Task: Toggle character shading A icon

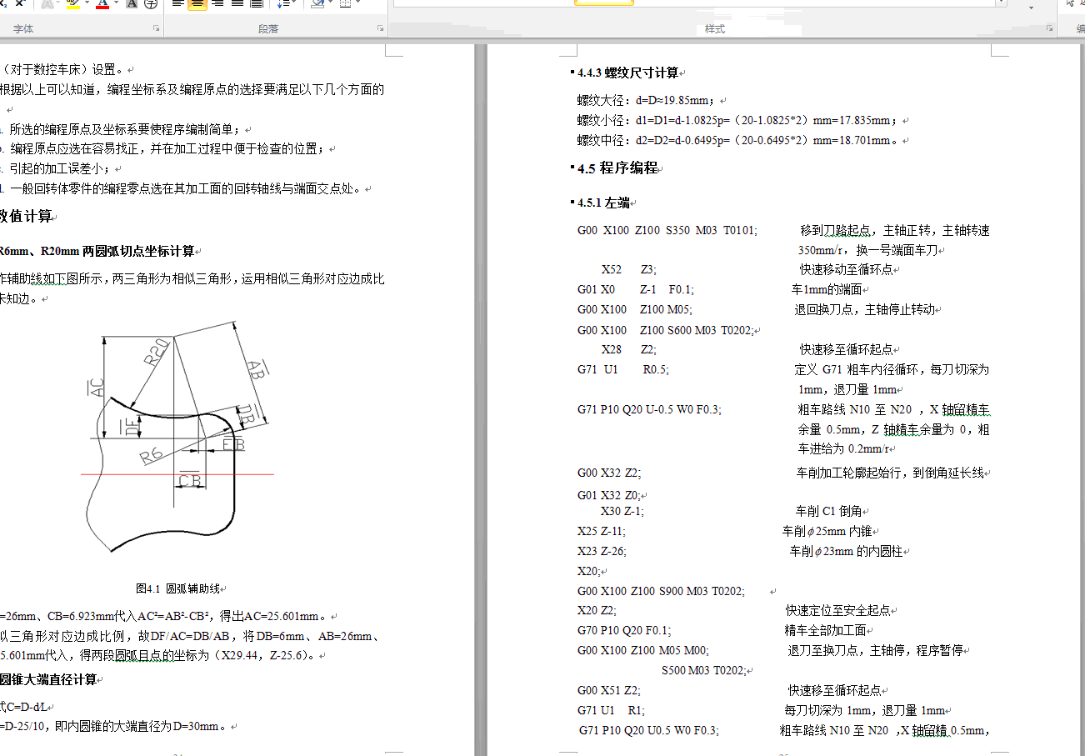Action: (x=132, y=4)
